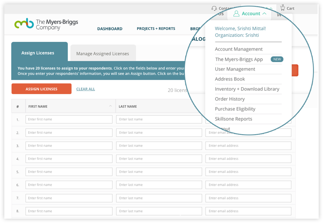Choose User Management in account menu
This screenshot has width=323, height=223.
pyautogui.click(x=235, y=69)
